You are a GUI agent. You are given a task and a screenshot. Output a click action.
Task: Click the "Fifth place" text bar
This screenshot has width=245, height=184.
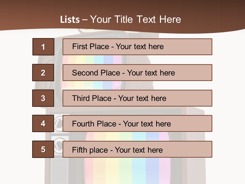[137, 149]
